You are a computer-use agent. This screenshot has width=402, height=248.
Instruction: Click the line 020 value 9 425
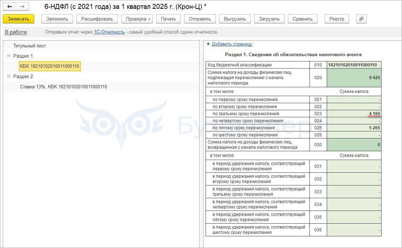pos(354,78)
